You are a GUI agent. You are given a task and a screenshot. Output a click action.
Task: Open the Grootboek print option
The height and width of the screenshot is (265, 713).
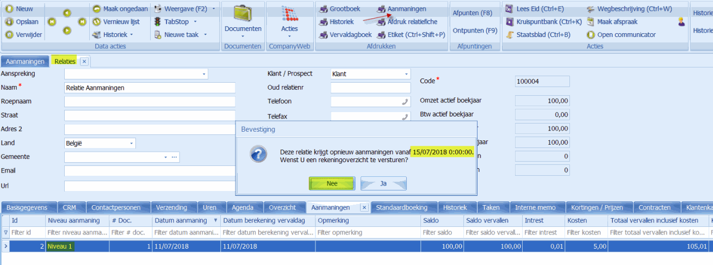[323, 9]
